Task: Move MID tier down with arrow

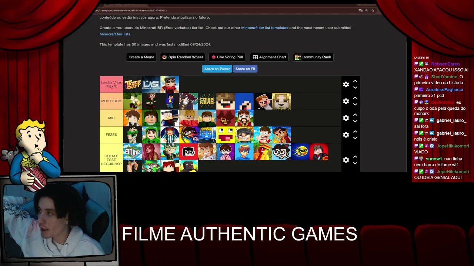Action: click(355, 121)
